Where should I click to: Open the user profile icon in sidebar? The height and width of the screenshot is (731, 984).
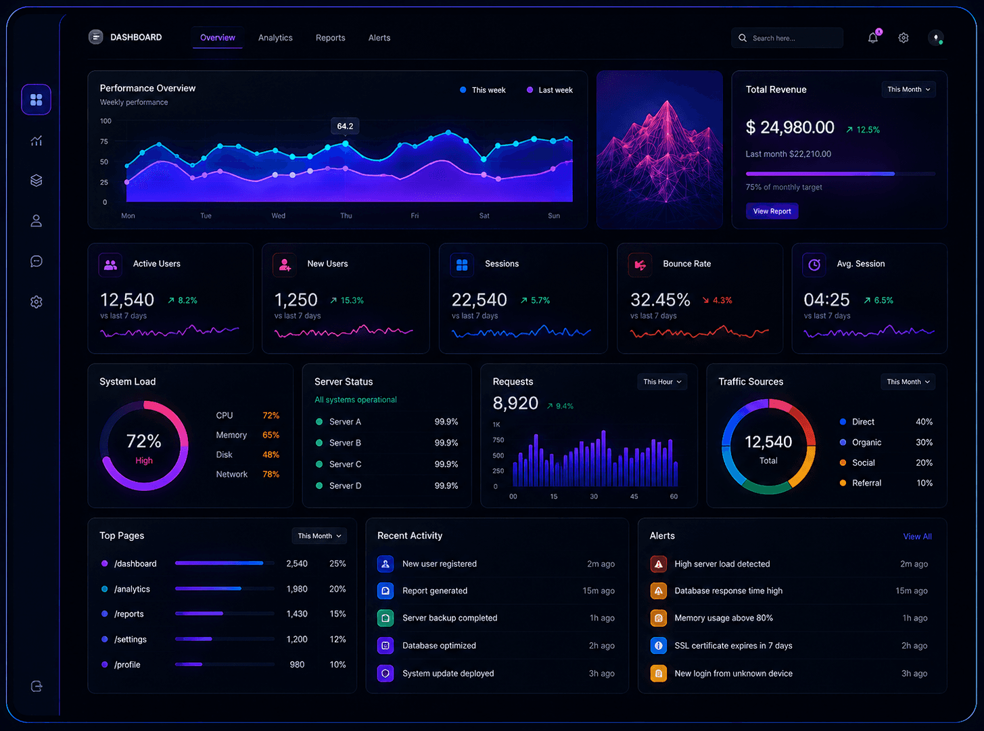pos(37,221)
